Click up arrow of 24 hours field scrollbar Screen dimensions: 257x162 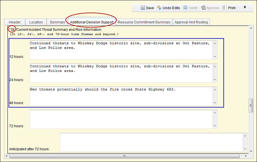pyautogui.click(x=215, y=66)
